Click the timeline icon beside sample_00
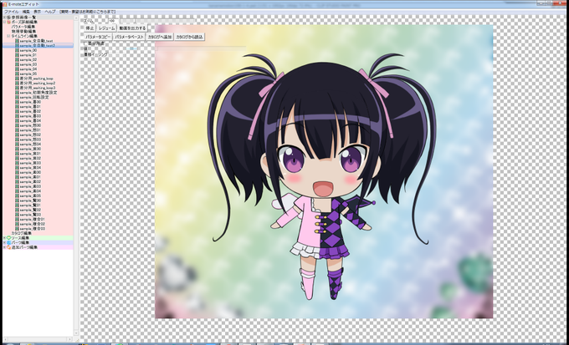569x345 pixels. pos(17,50)
